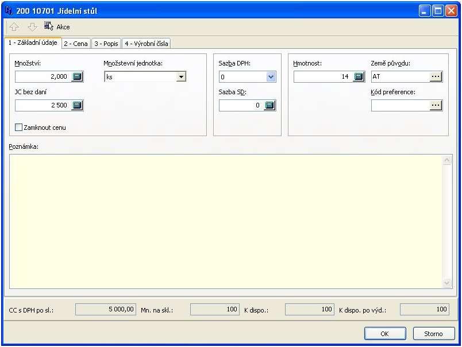Open calculator for Sazba SD field
Screen dimensions: 462x347
pos(269,105)
